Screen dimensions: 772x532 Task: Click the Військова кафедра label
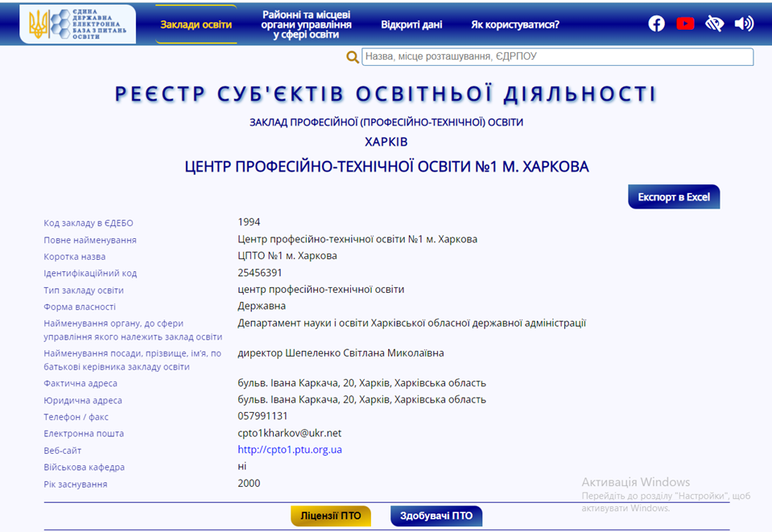point(85,467)
